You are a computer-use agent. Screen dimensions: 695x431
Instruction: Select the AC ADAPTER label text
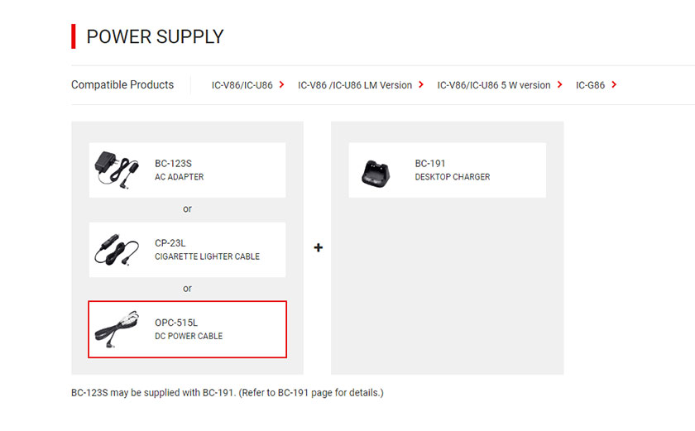coord(179,177)
